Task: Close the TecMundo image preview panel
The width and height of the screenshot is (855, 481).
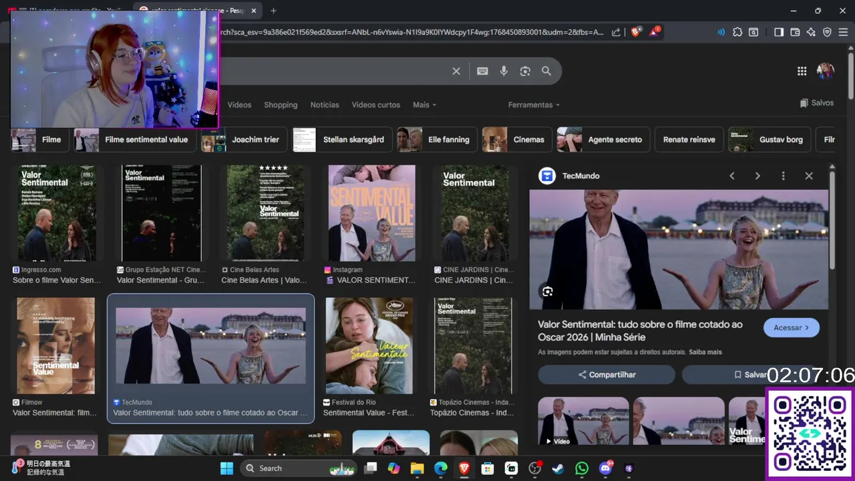Action: [809, 176]
